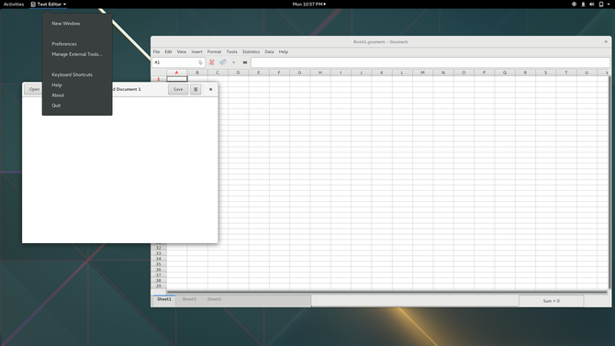Viewport: 615px width, 346px height.
Task: Click the horizontal scrollbar in Gnumeric
Action: click(x=387, y=292)
